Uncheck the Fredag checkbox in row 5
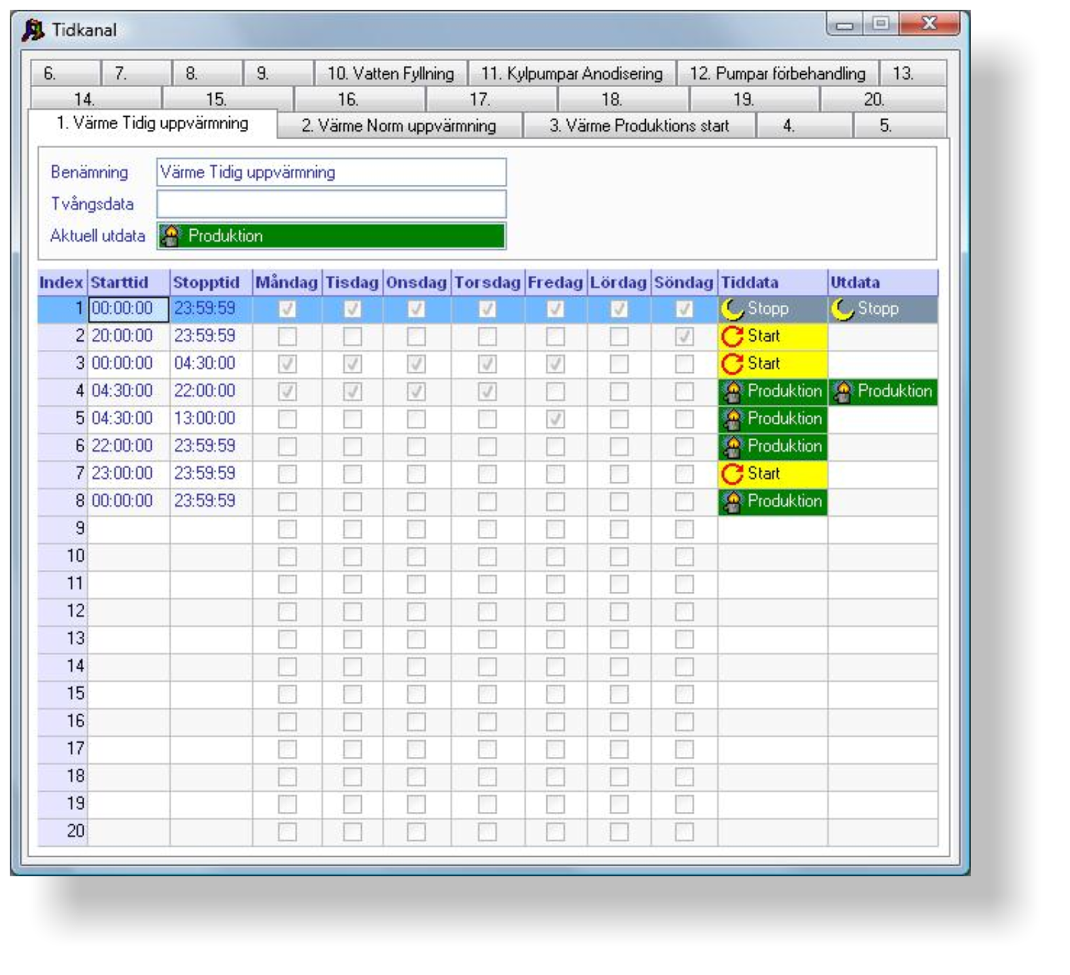The width and height of the screenshot is (1070, 975). 555,419
